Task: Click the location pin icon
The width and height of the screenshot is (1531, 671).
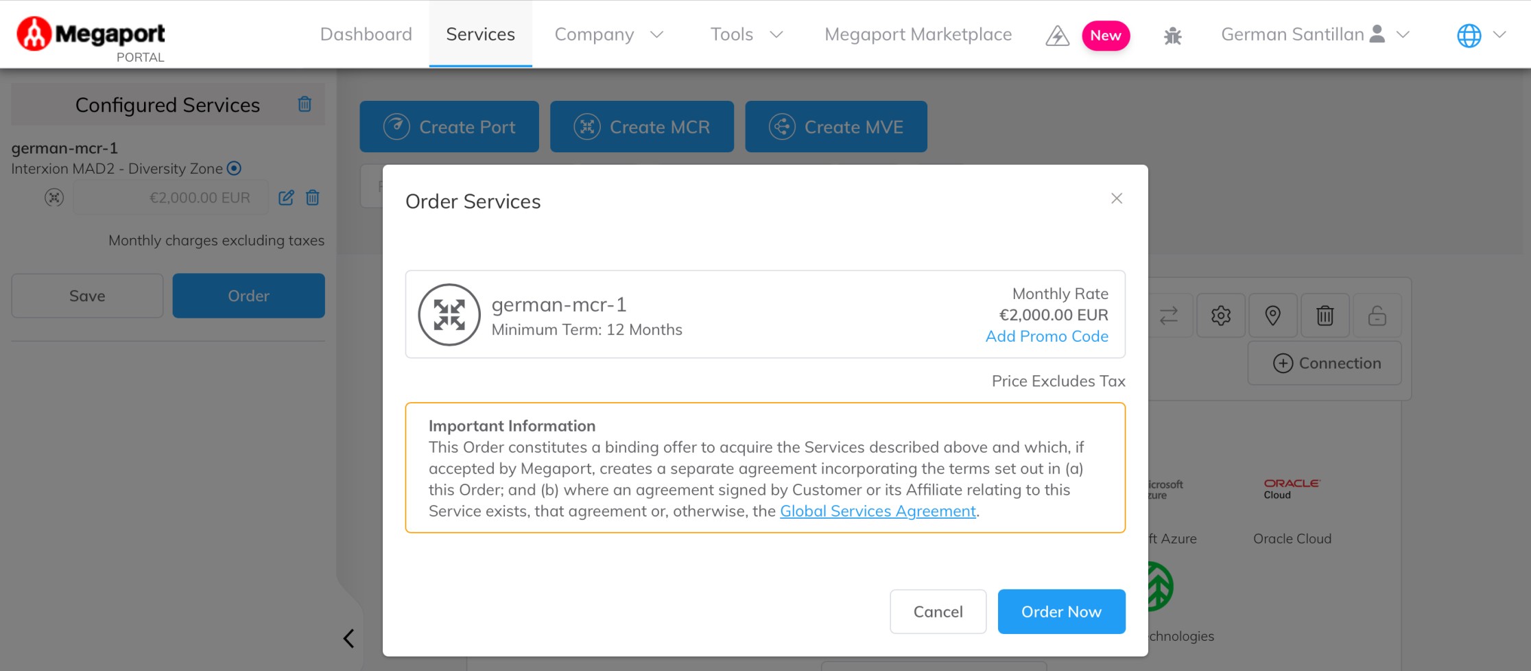Action: (1273, 316)
